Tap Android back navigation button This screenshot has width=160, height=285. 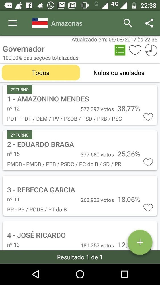click(36, 274)
